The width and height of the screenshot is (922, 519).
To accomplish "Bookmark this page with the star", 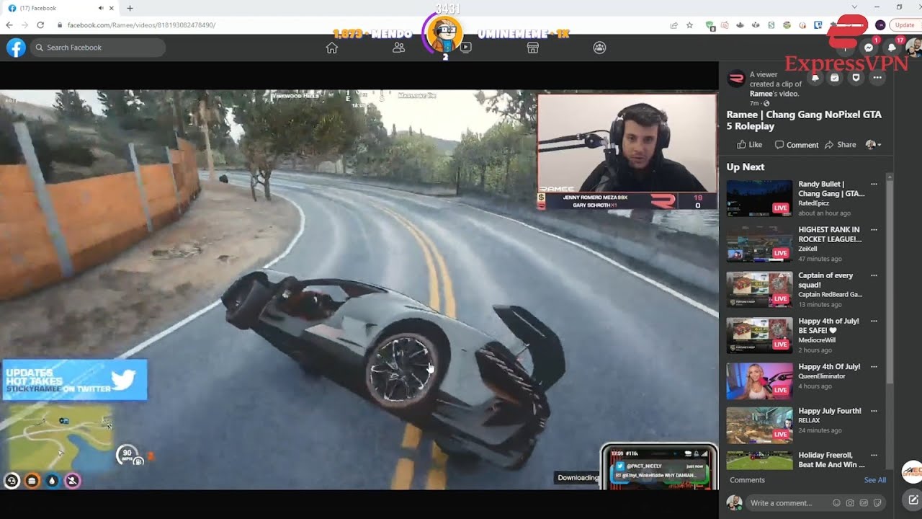I will (689, 25).
